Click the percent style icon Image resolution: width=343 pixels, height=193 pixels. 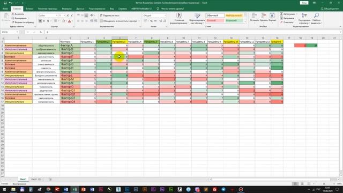pyautogui.click(x=151, y=21)
